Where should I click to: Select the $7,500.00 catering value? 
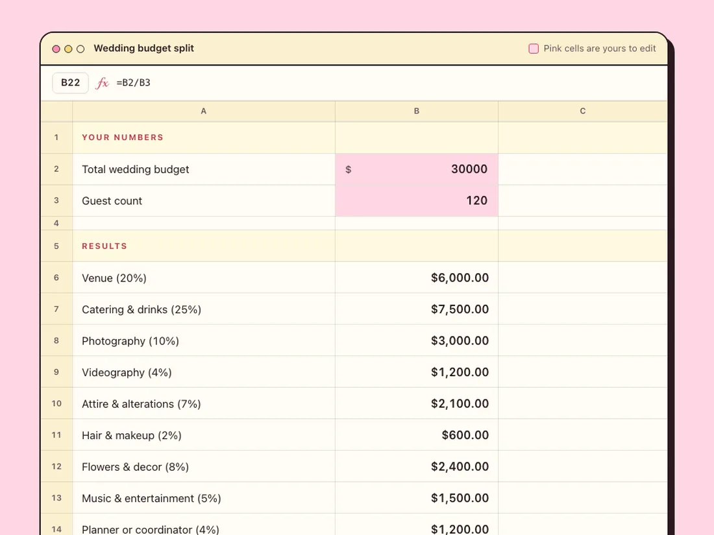tap(417, 309)
